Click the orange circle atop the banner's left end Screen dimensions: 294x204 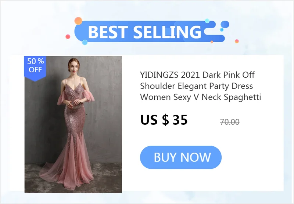pos(78,21)
